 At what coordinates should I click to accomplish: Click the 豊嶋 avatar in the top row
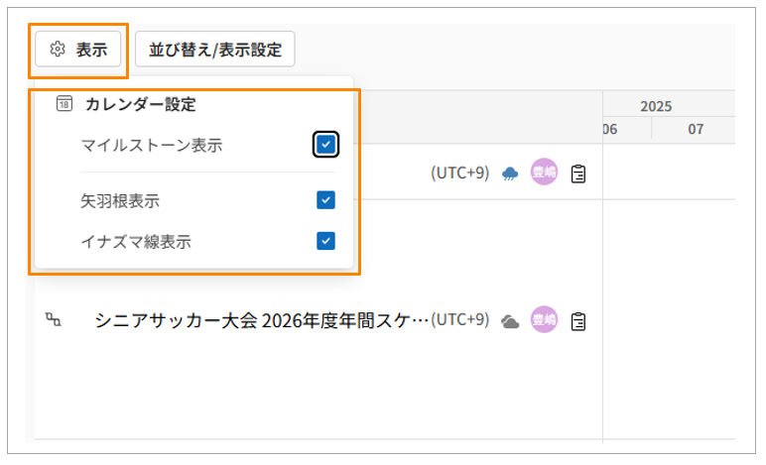544,173
